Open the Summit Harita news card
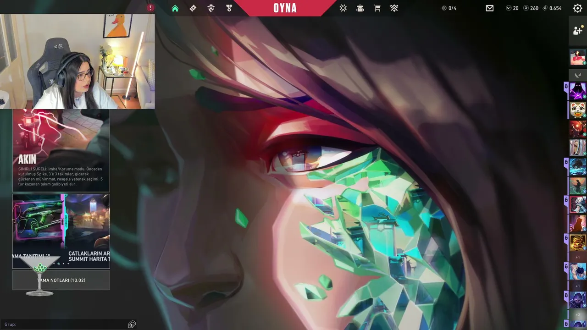 tap(88, 231)
